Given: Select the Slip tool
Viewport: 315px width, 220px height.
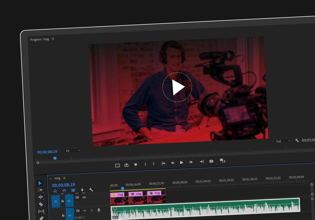Looking at the screenshot, I should pyautogui.click(x=41, y=211).
